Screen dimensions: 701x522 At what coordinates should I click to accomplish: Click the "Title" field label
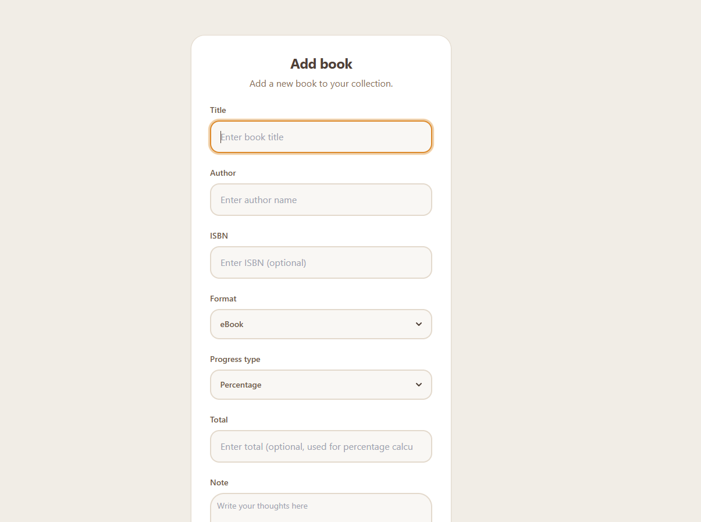(x=218, y=110)
